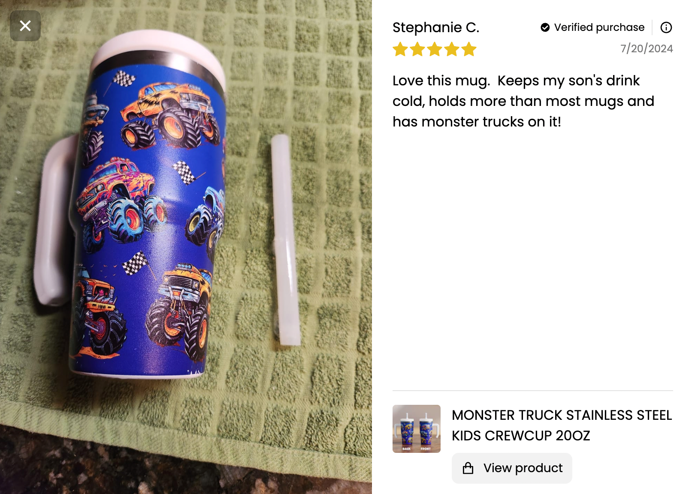This screenshot has width=689, height=494.
Task: Click reviewer name Stephanie C.
Action: [436, 27]
